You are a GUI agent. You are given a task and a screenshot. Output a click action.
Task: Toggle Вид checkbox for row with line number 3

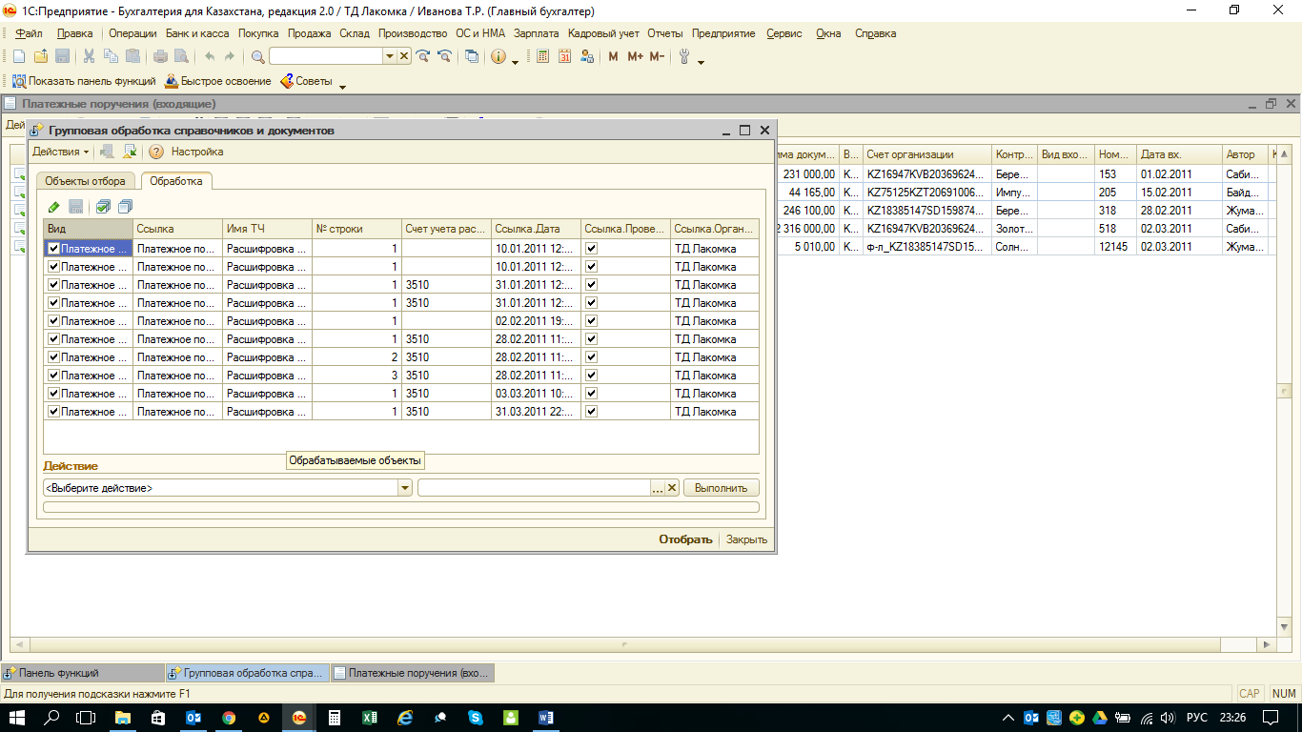(x=54, y=376)
